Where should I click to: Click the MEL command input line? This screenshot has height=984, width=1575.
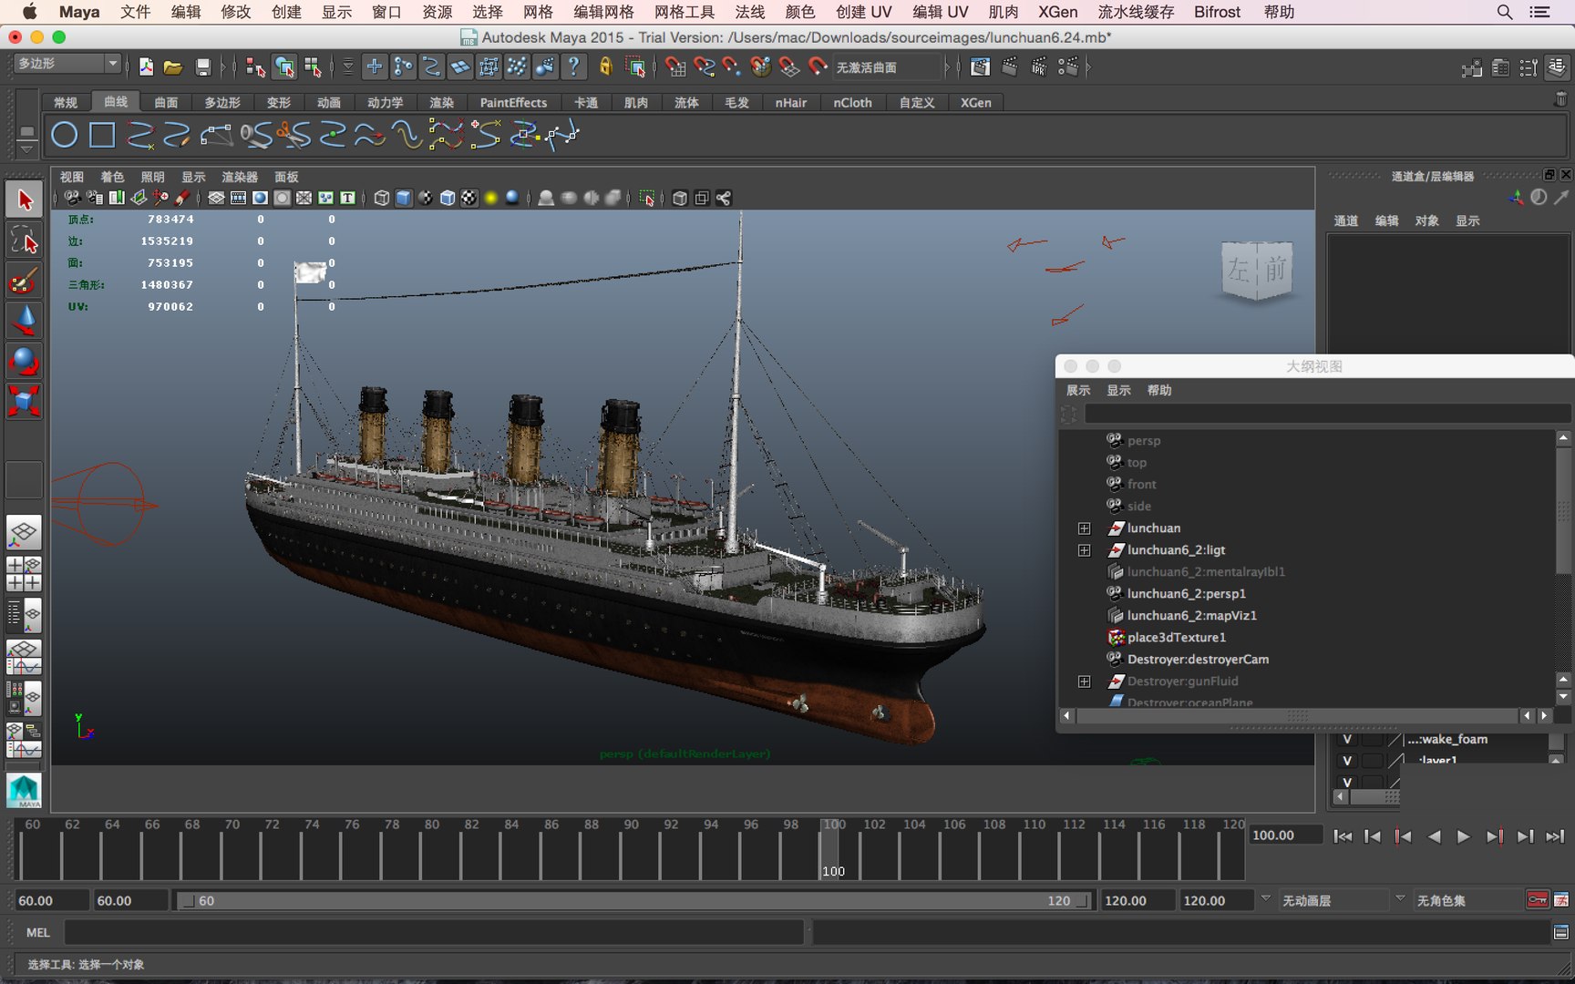[x=434, y=932]
